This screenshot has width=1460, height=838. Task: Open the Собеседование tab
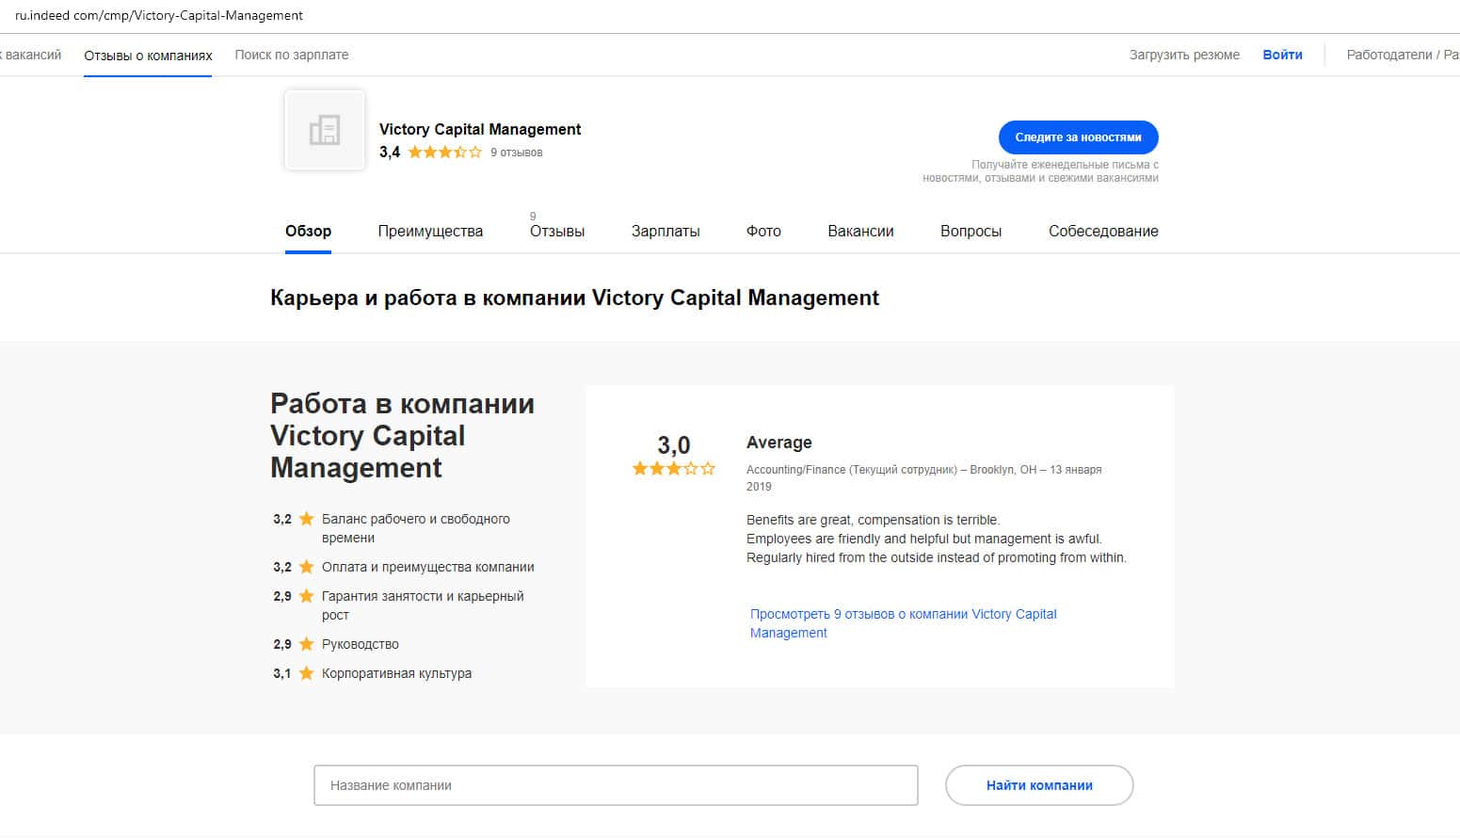[x=1102, y=232]
